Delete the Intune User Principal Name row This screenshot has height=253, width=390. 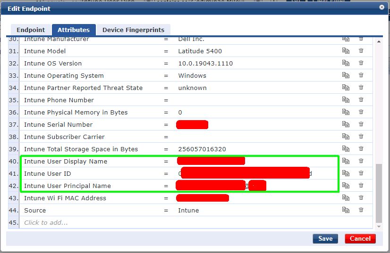[x=361, y=185]
